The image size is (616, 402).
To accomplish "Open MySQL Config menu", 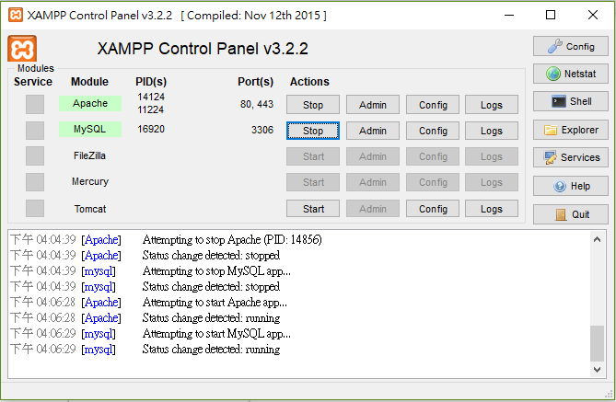I will coord(433,131).
